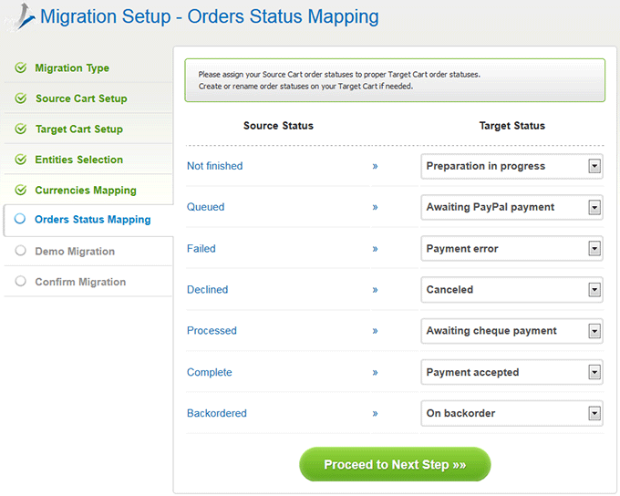Click the Complete source status
This screenshot has width=620, height=496.
[209, 372]
